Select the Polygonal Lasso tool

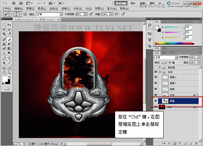4,29
